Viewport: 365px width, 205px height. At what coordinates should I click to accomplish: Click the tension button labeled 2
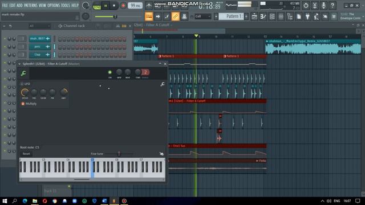click(145, 72)
